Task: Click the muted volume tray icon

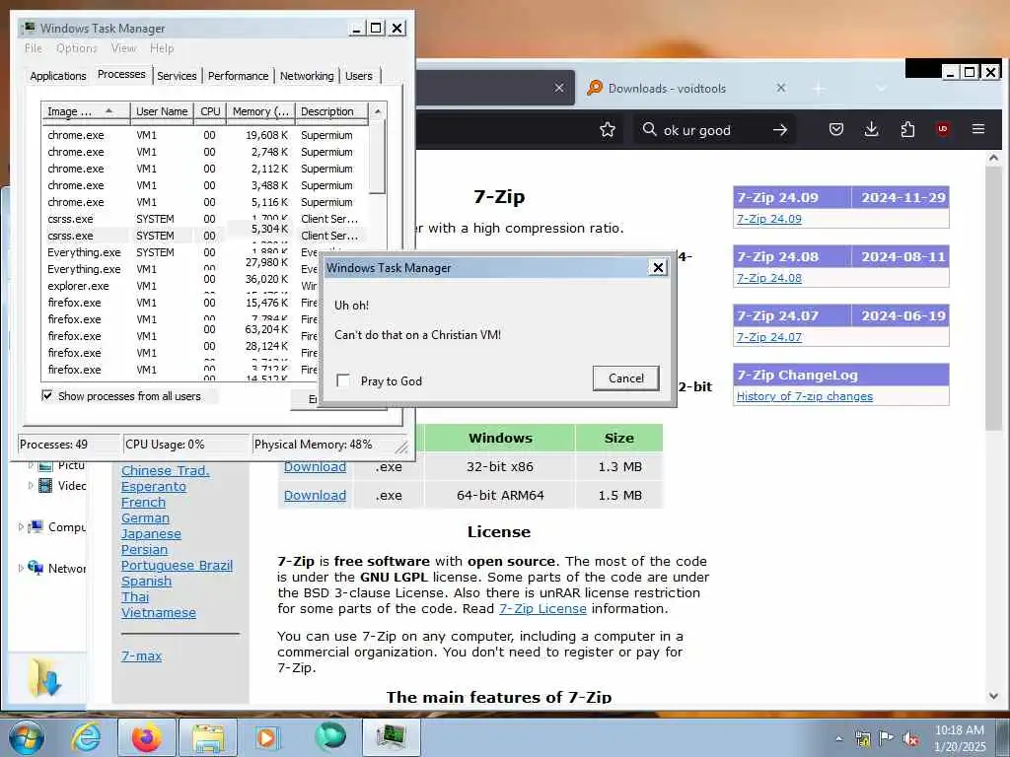Action: [910, 739]
